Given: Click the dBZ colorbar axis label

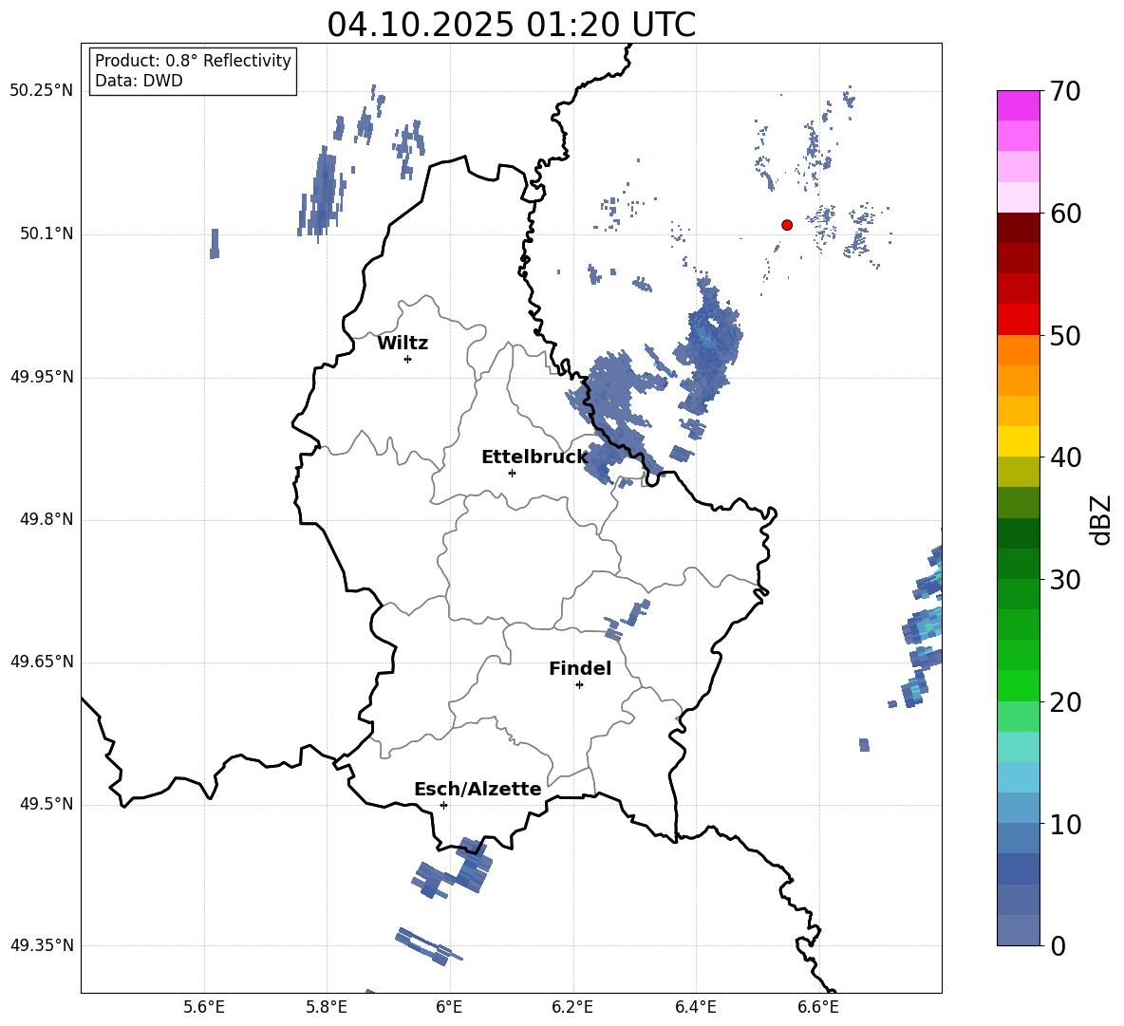Looking at the screenshot, I should coord(1101,519).
